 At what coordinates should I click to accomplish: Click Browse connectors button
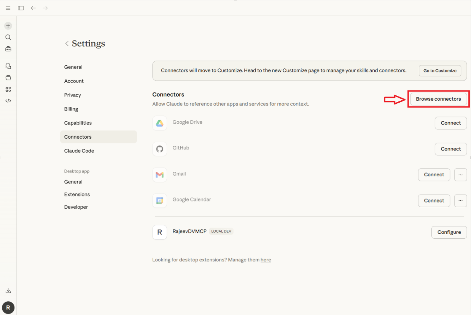click(438, 99)
